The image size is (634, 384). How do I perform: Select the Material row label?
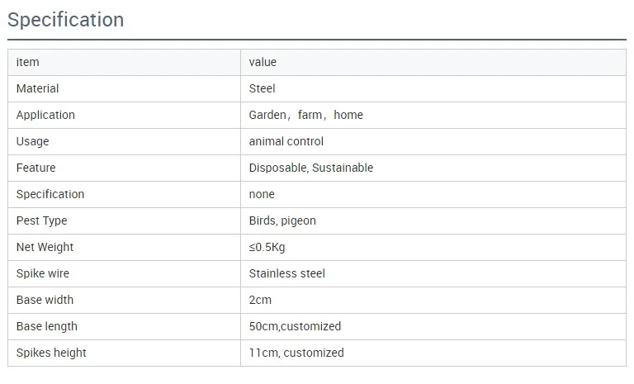[x=38, y=88]
